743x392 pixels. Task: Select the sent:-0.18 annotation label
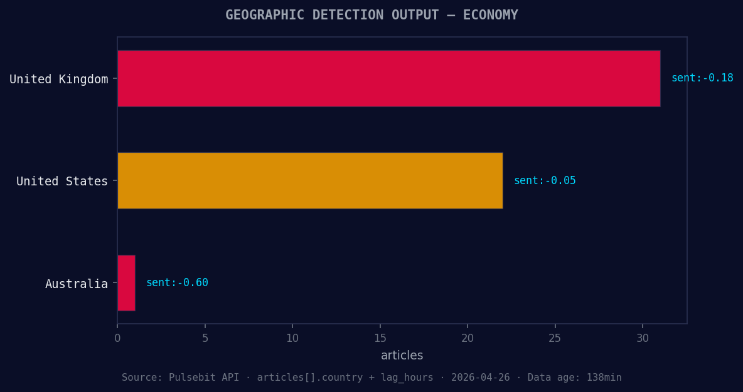pyautogui.click(x=702, y=78)
